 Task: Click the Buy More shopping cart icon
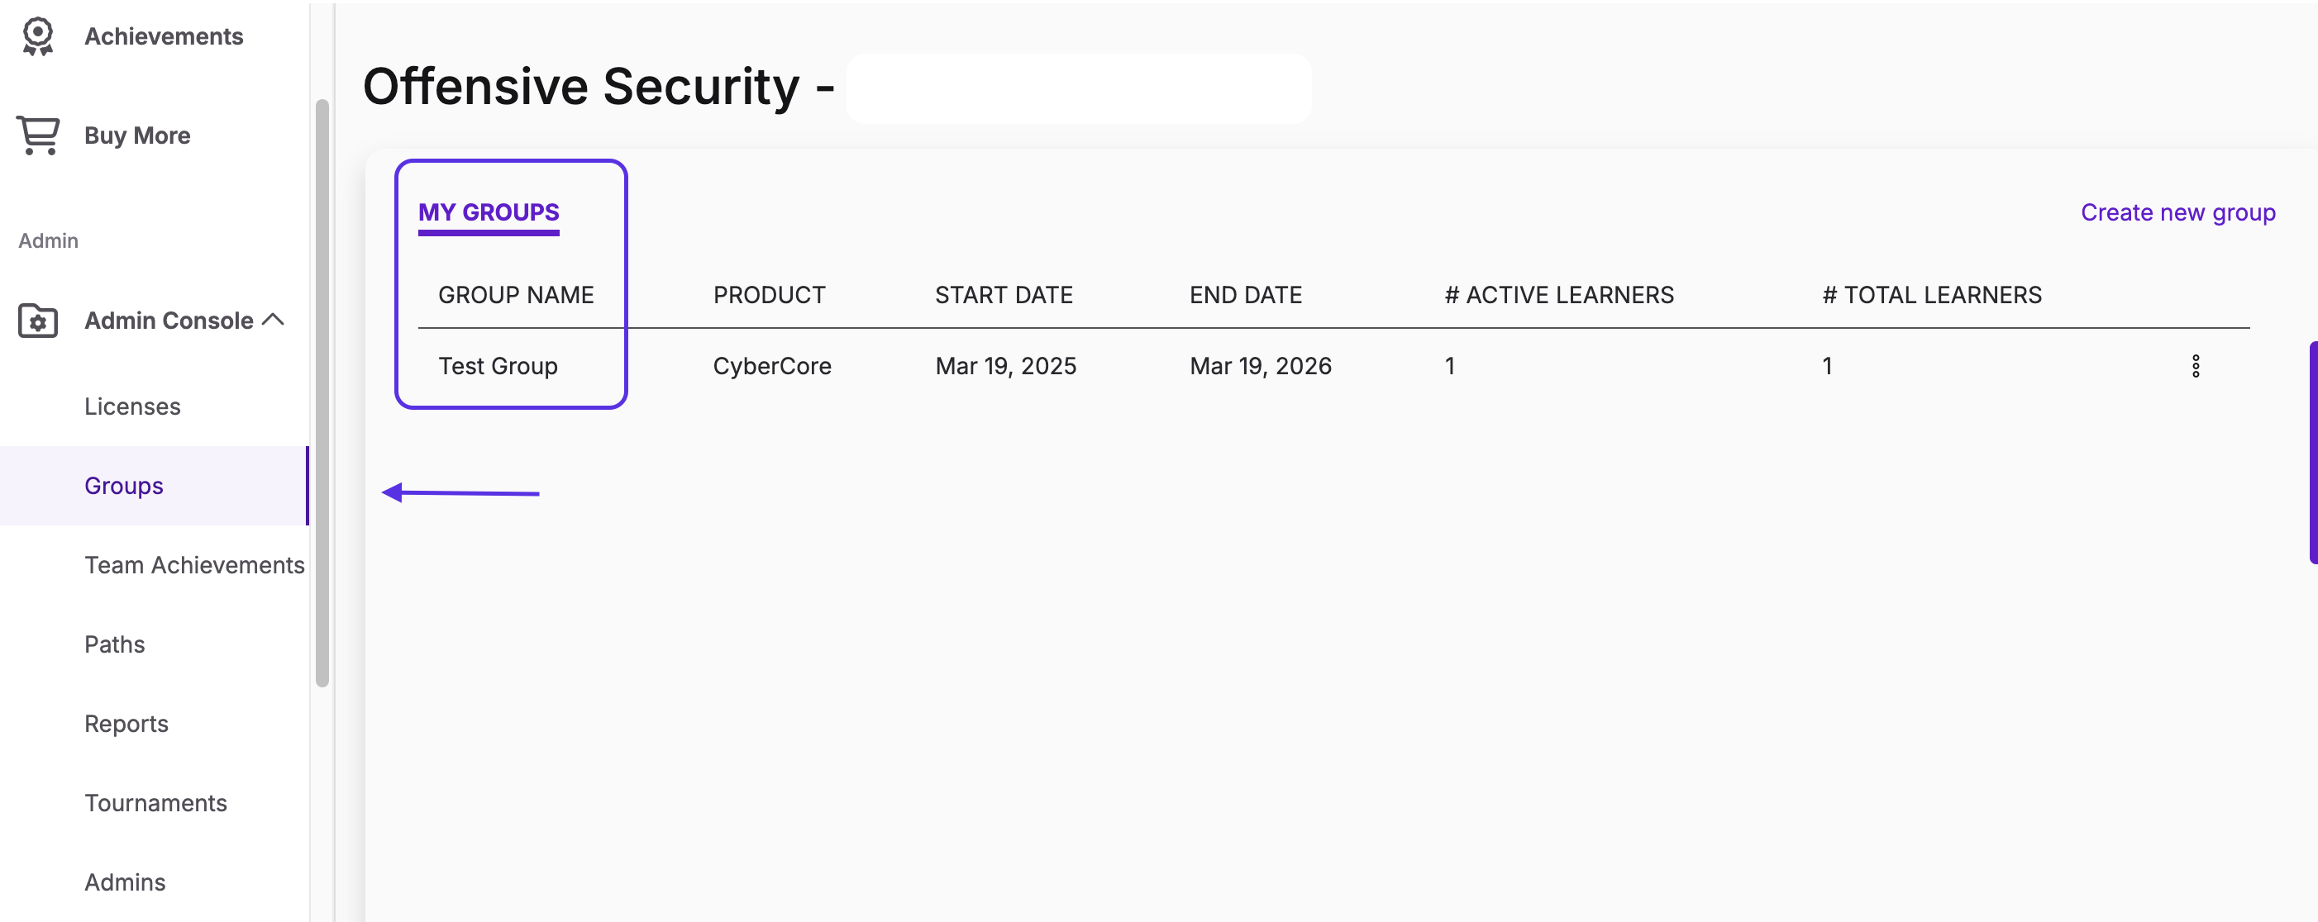38,135
